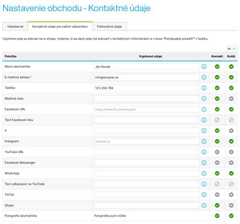The width and height of the screenshot is (240, 224).
Task: Disable Košík display for WhatsApp
Action: click(231, 173)
